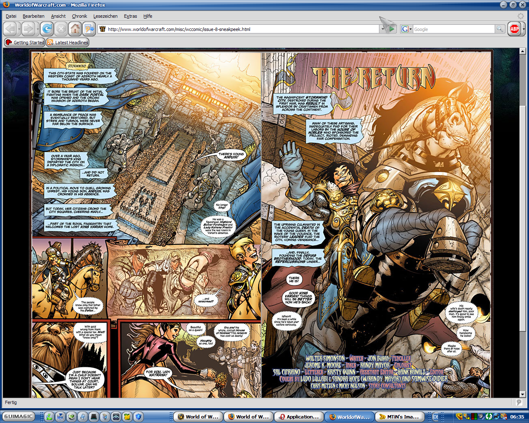Reload the page with the blue refresh icon
This screenshot has height=423, width=529.
coord(47,29)
